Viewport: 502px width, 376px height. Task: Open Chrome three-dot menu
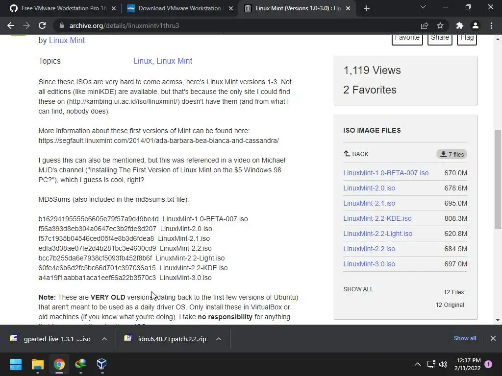491,25
